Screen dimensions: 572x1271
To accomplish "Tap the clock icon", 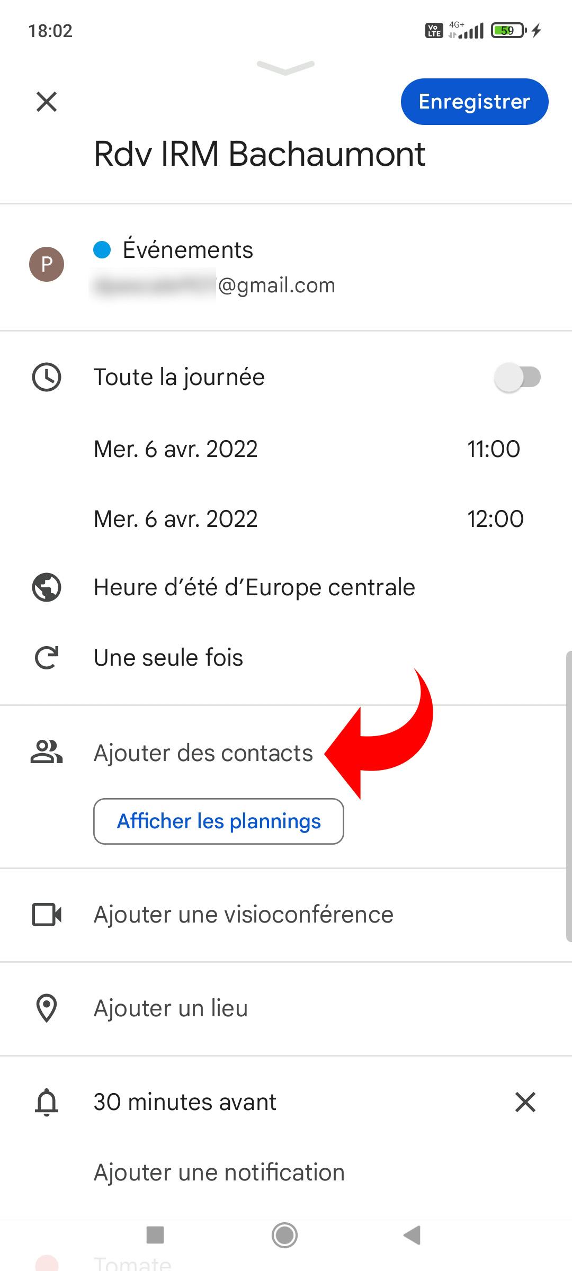I will click(47, 377).
